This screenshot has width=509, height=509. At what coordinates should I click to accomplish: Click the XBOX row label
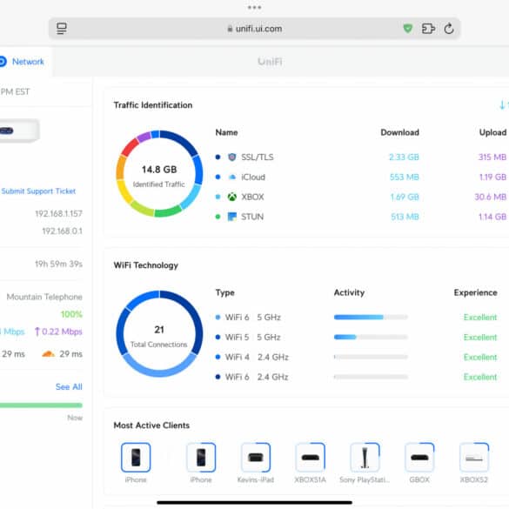pyautogui.click(x=252, y=197)
